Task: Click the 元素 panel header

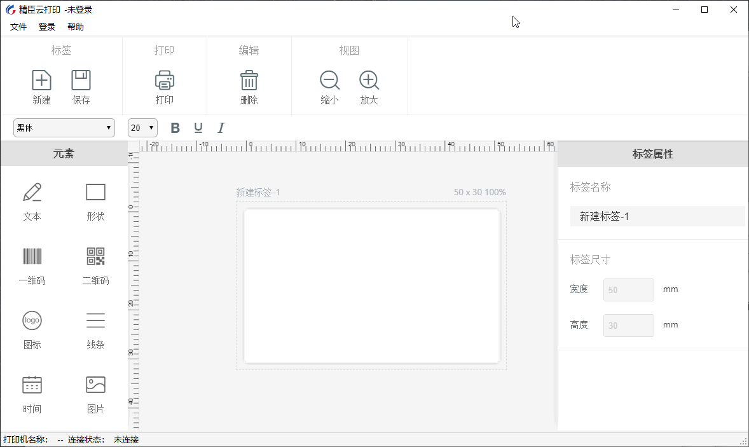Action: [64, 153]
